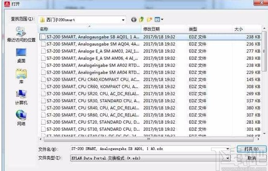Go back to the last folder visited
The image size is (268, 171).
click(x=134, y=19)
